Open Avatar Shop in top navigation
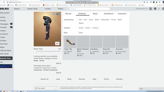Viewport: 164px width, 92px height. [x=32, y=9]
